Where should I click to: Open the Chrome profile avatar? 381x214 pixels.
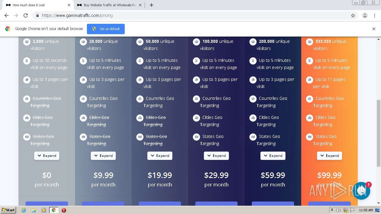click(365, 15)
